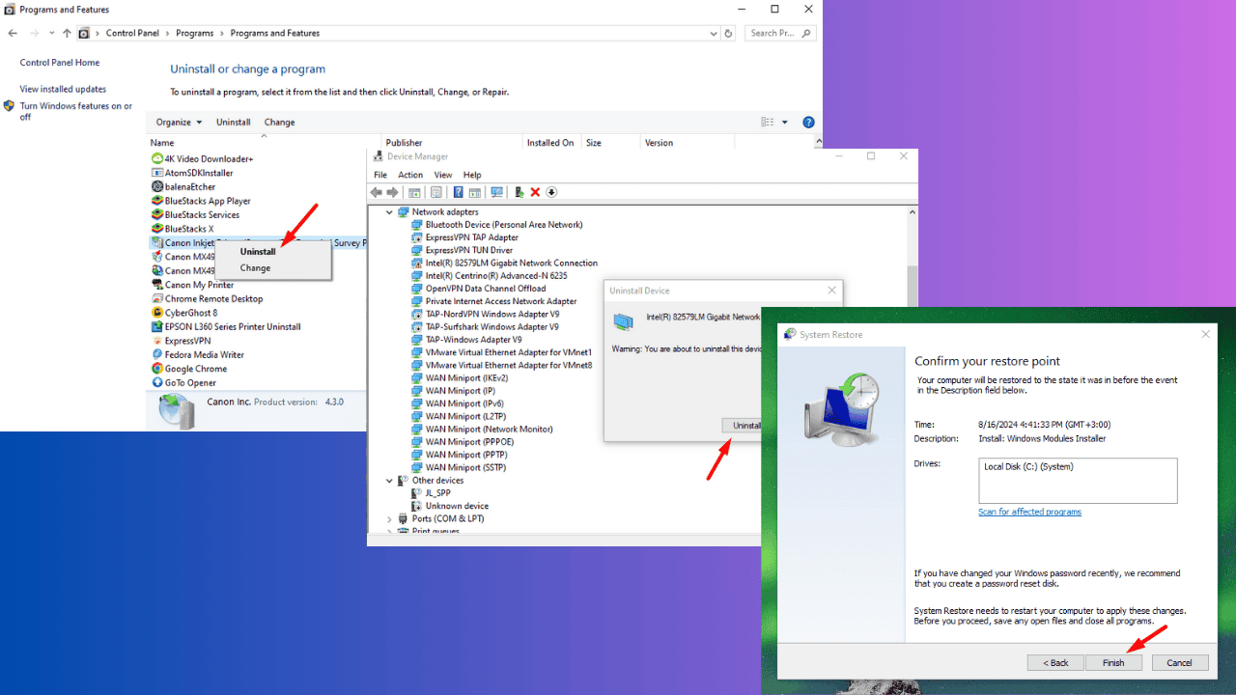This screenshot has height=695, width=1236.
Task: Click Scan for affected programs link
Action: 1029,513
